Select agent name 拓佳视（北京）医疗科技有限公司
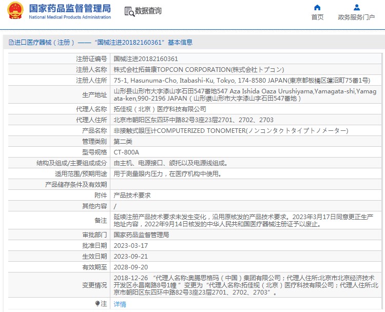 (160, 109)
